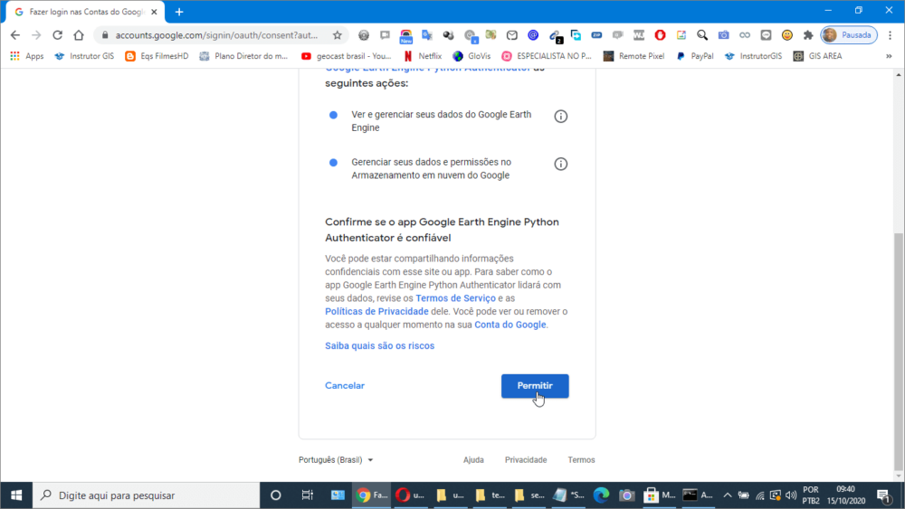The width and height of the screenshot is (905, 509).
Task: Open the GIS AREA bookmark
Action: [x=818, y=56]
